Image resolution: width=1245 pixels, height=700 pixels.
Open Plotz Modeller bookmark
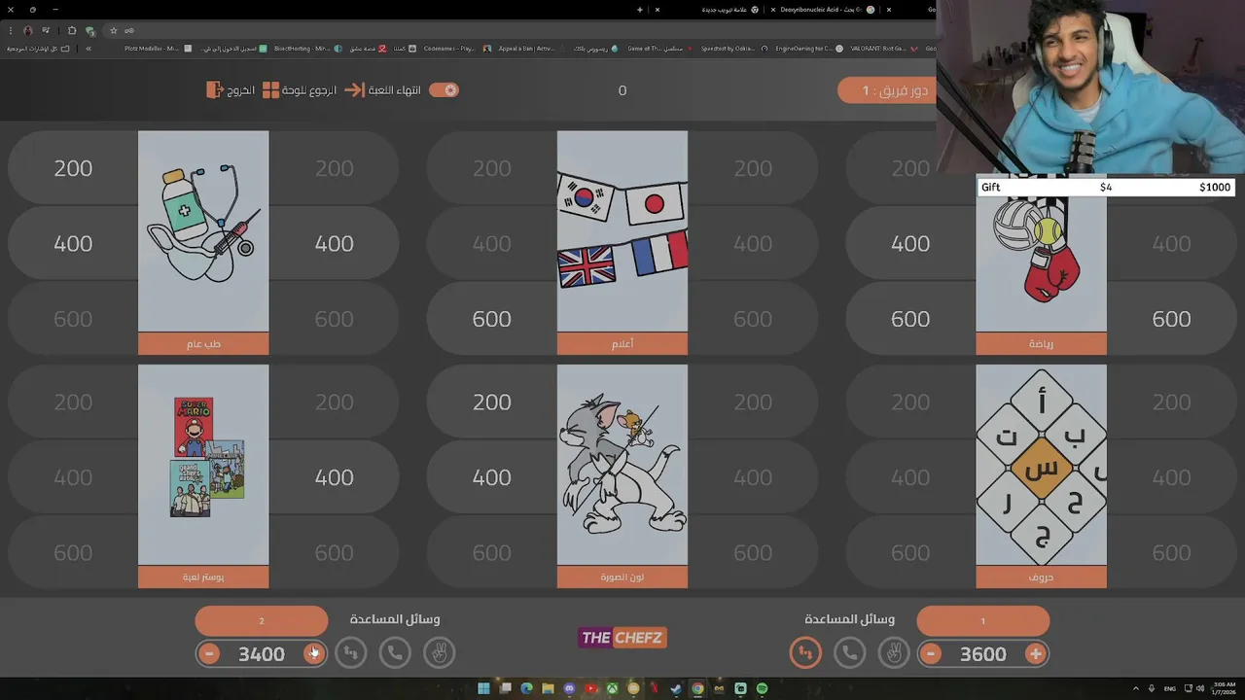157,49
